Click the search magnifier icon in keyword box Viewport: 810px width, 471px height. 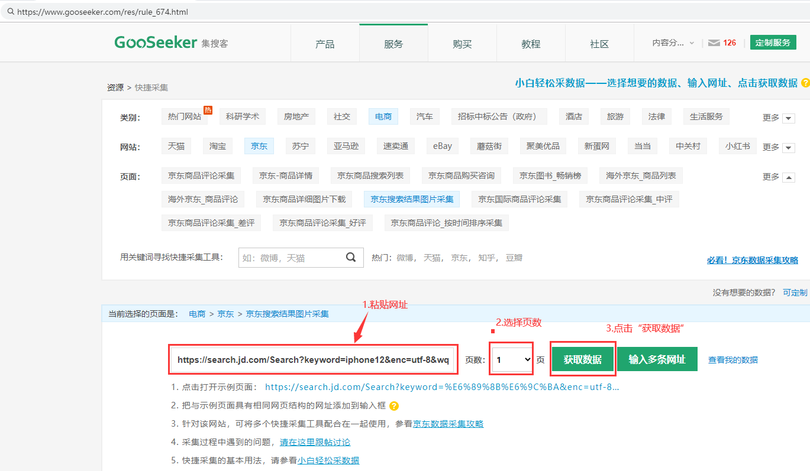coord(351,257)
